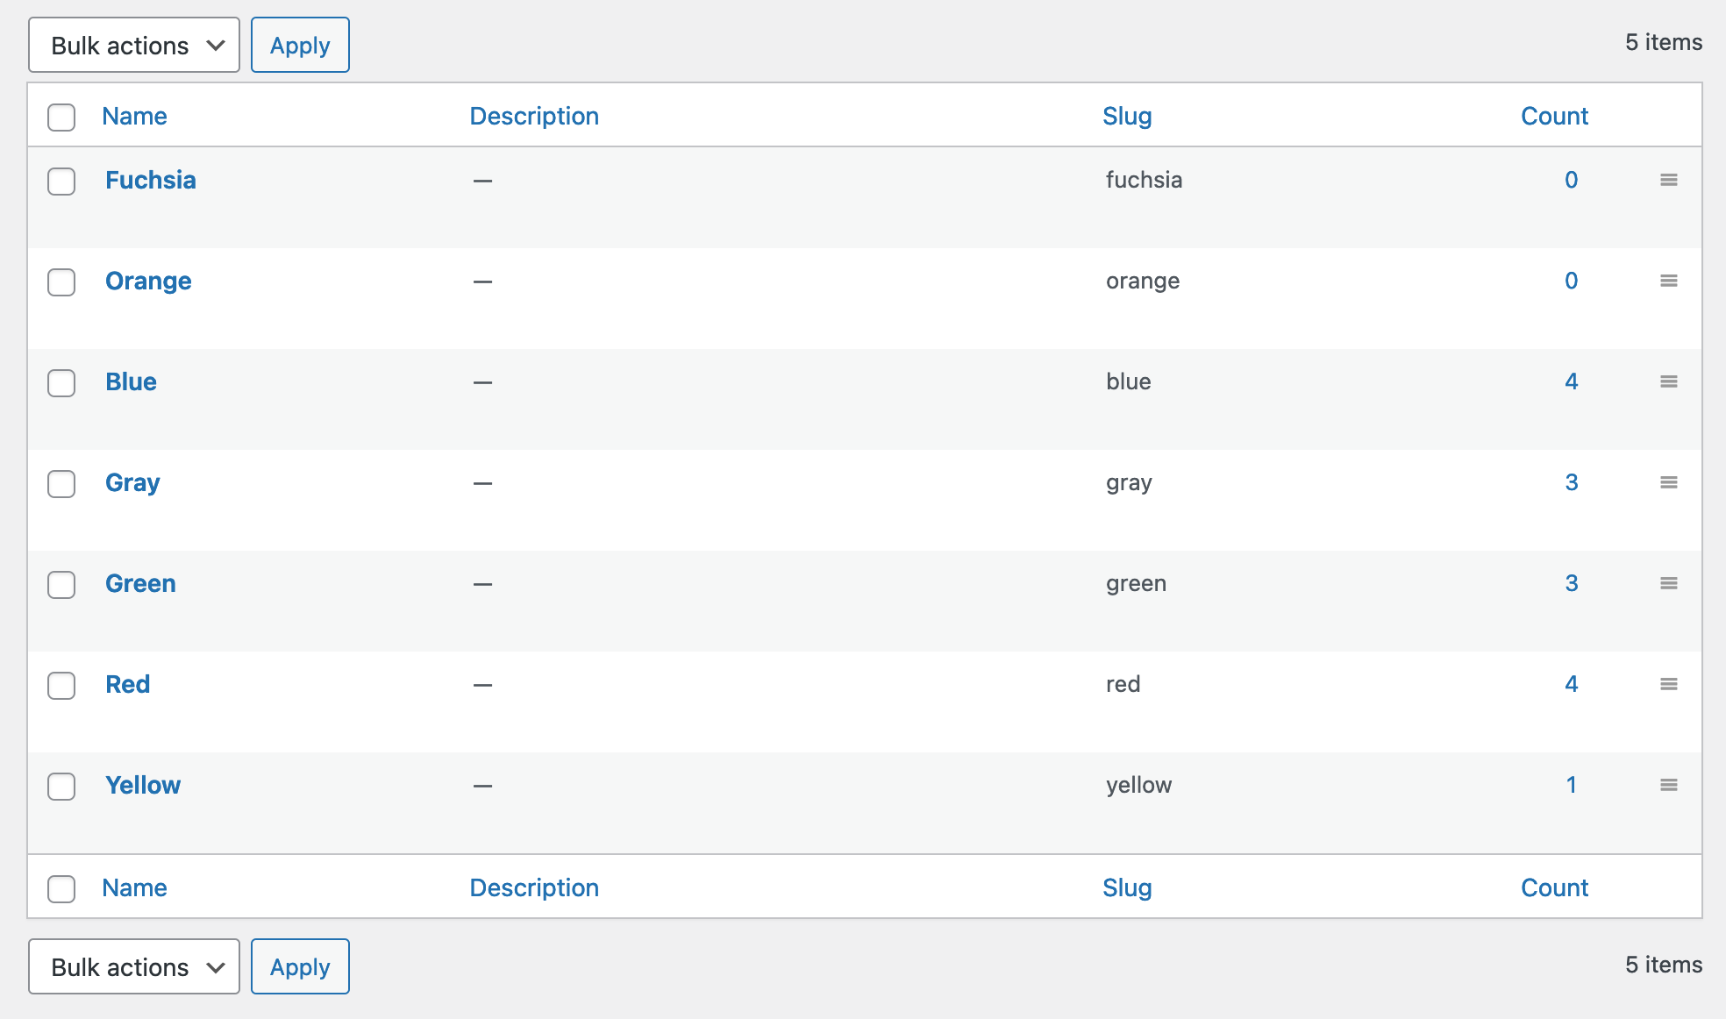Open the count link showing 4 for Blue
The width and height of the screenshot is (1726, 1019).
coord(1571,381)
